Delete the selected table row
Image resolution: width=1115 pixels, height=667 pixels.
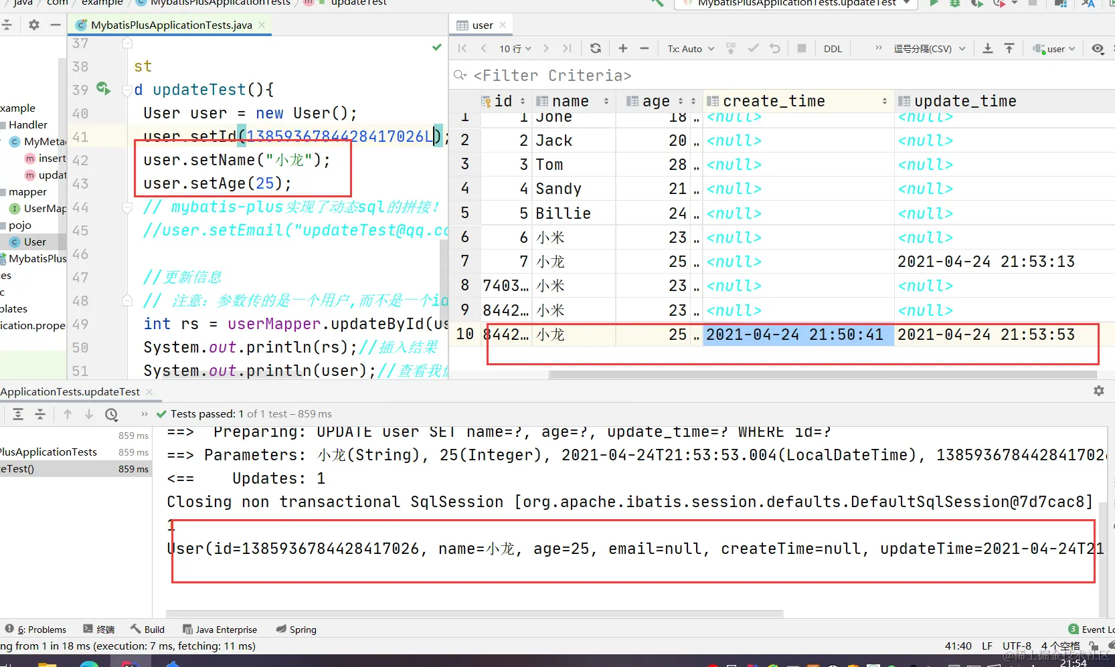[645, 48]
